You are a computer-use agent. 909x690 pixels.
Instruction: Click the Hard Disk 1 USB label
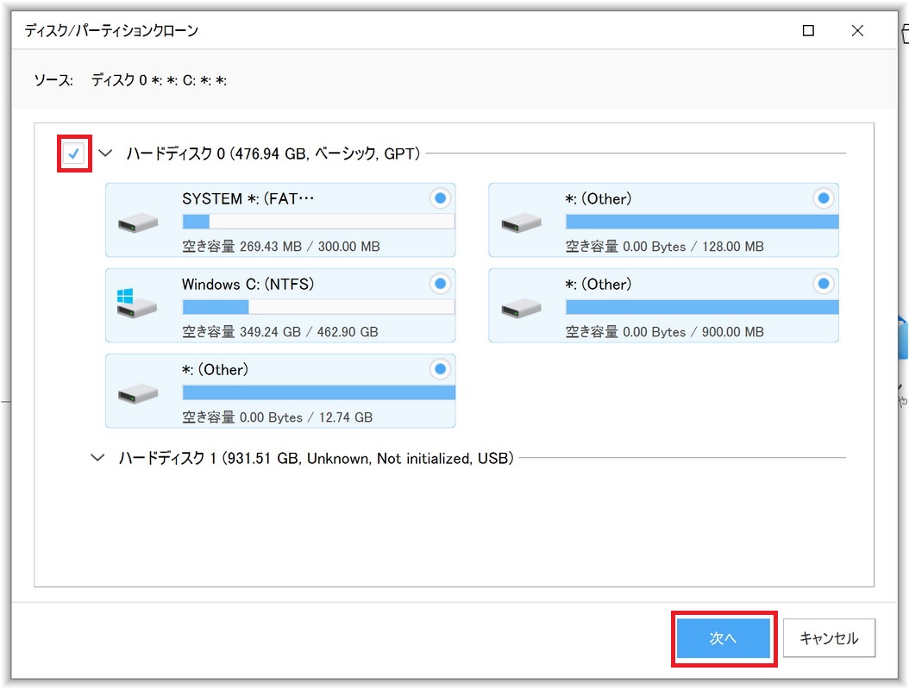click(316, 458)
